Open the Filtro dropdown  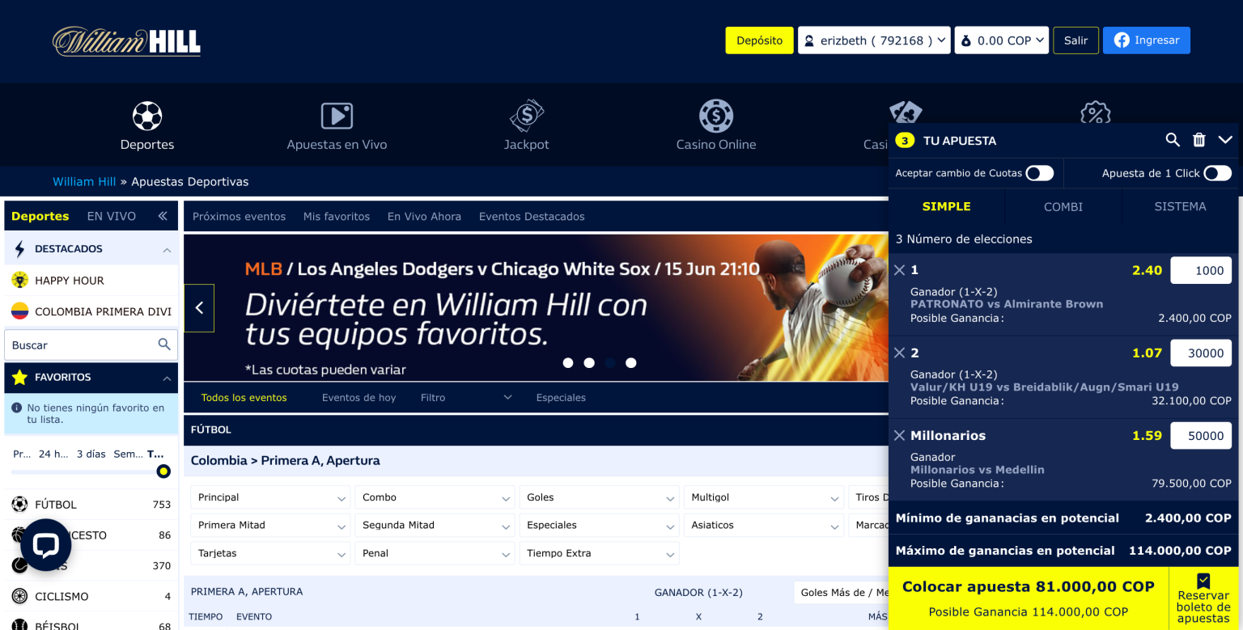pos(467,398)
